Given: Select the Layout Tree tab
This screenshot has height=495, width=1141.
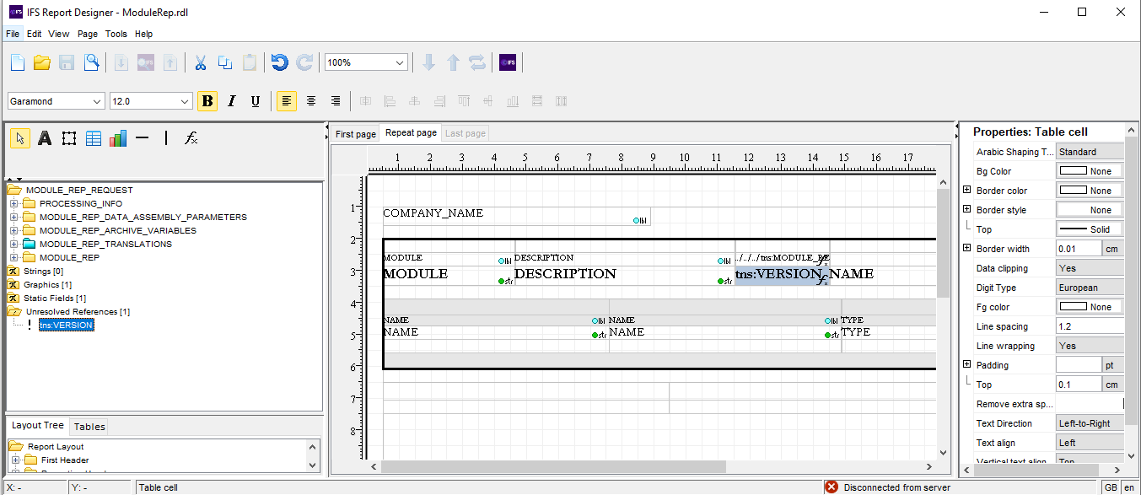Looking at the screenshot, I should [38, 426].
